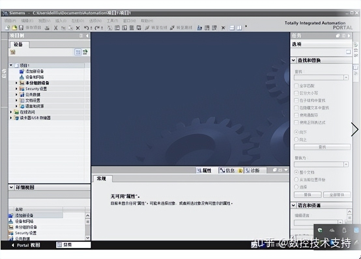The width and height of the screenshot is (361, 259).
Task: Select the upward (向上) search direction radio
Action: click(296, 139)
